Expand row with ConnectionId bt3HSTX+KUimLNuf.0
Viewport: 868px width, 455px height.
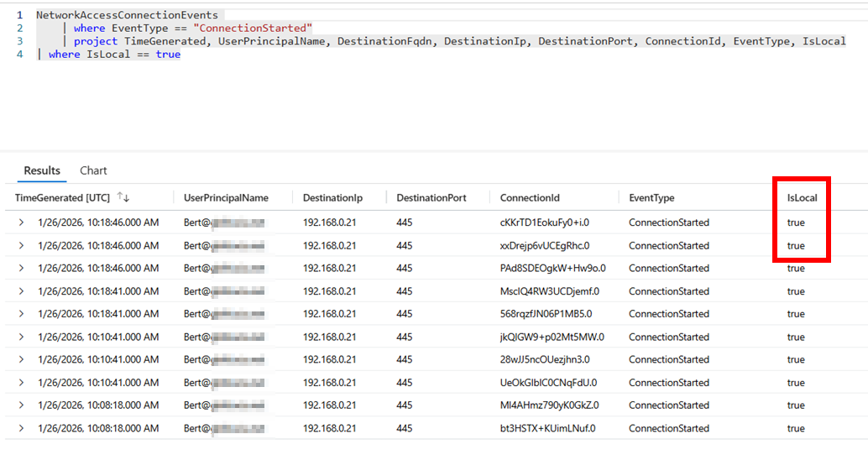pyautogui.click(x=21, y=428)
